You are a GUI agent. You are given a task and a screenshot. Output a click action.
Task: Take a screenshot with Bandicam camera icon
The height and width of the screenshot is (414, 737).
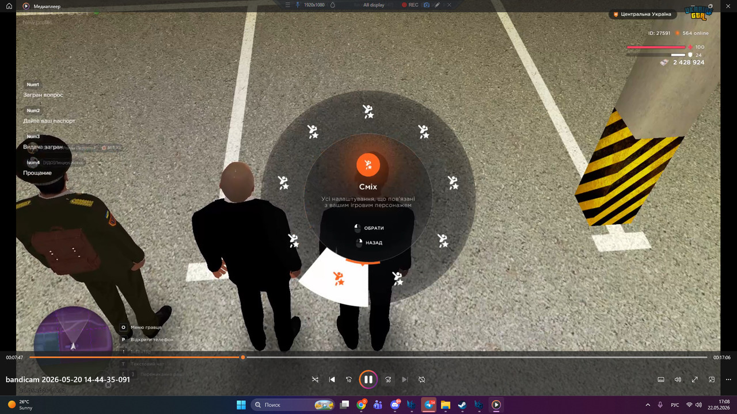pyautogui.click(x=427, y=5)
